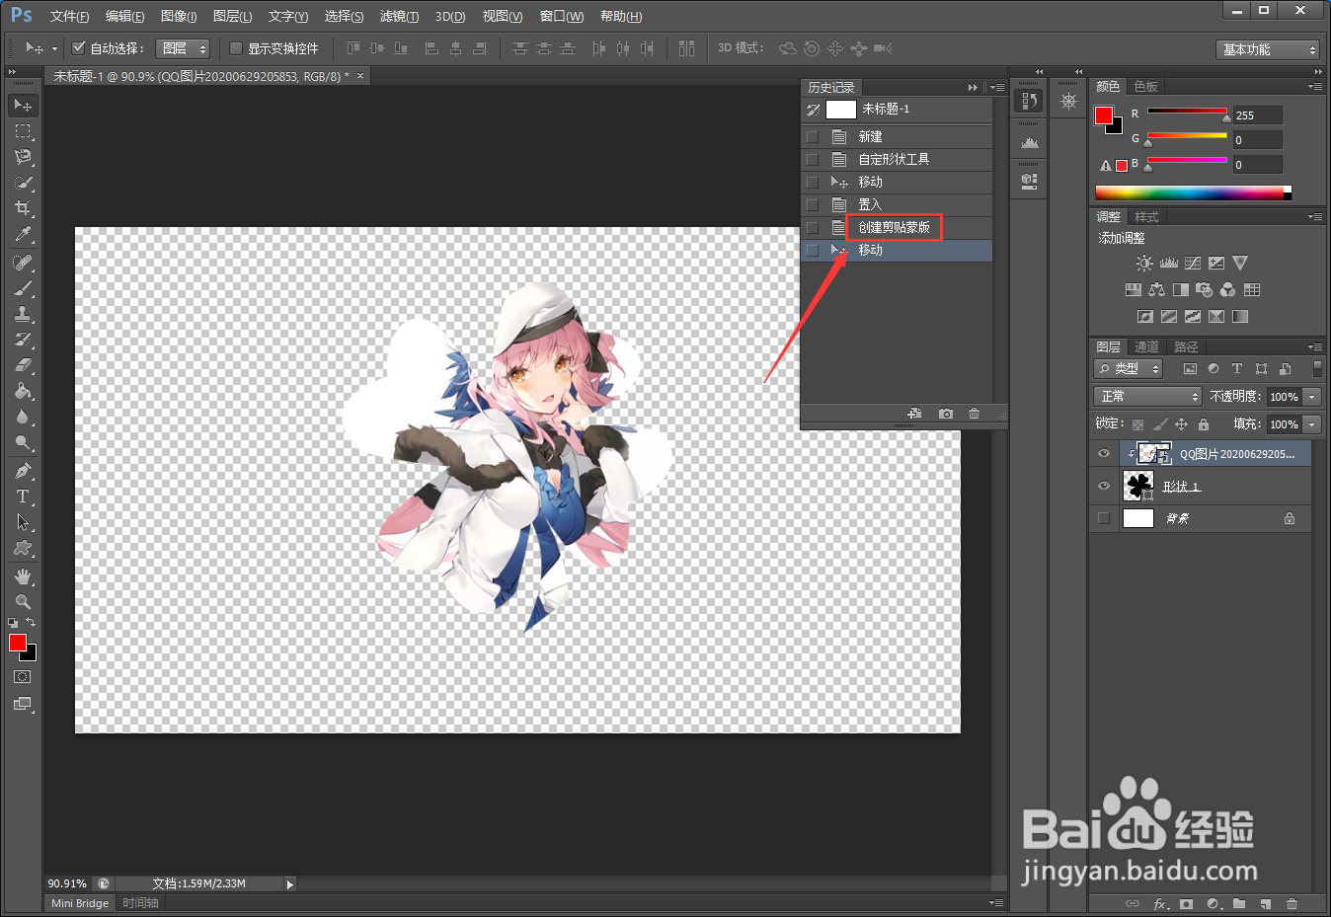Viewport: 1331px width, 917px height.
Task: Open Mini Bridge panel tab
Action: 80,903
